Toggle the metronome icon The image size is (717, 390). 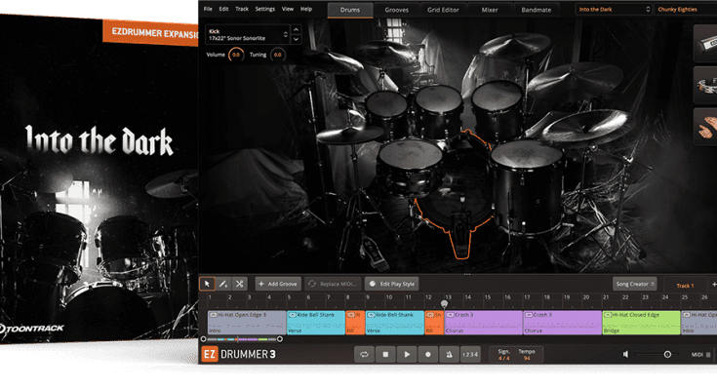tap(449, 355)
